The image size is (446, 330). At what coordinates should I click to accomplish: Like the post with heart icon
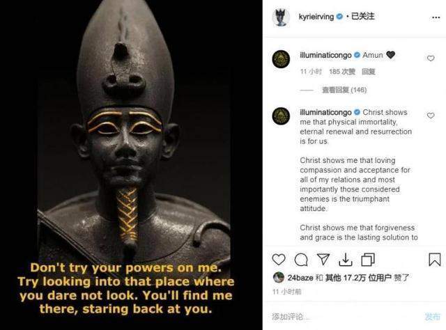click(279, 260)
